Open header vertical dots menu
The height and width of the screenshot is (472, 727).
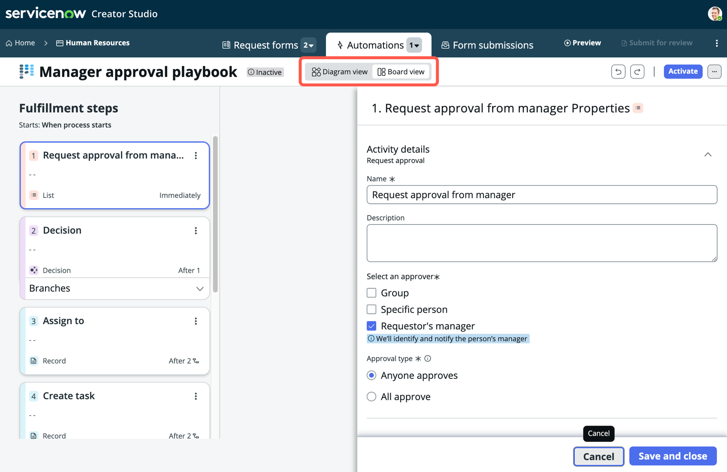point(717,43)
